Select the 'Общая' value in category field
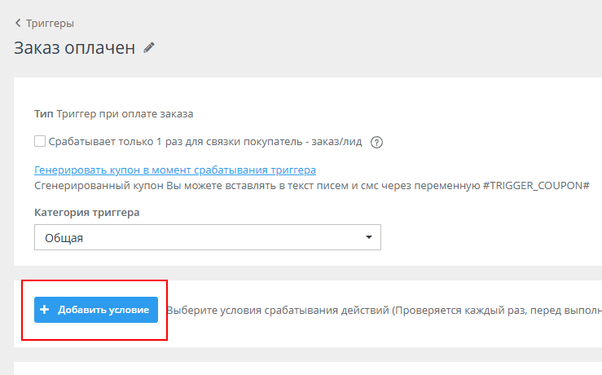Image resolution: width=602 pixels, height=375 pixels. (x=64, y=238)
